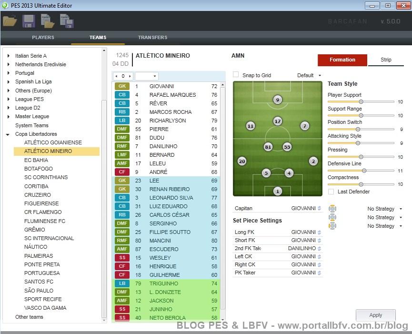Click the document-with-folder import icon
Viewport: 412px width, 334px height.
48,21
